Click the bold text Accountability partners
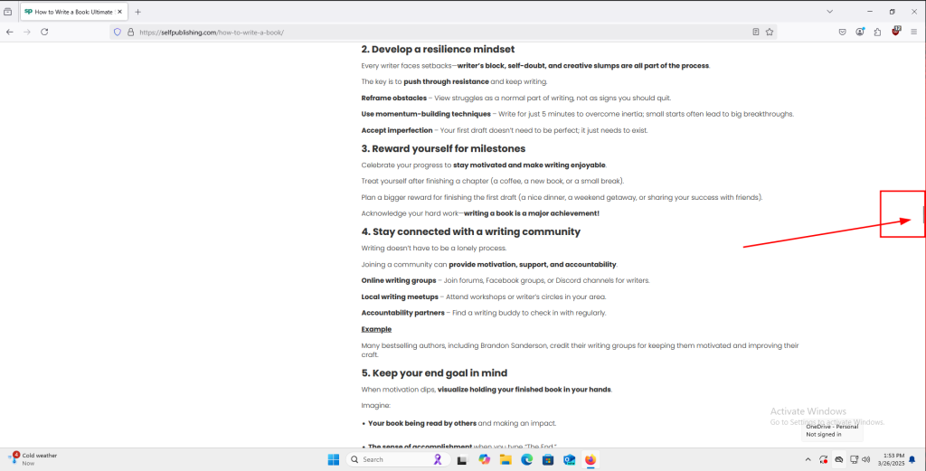 [402, 313]
